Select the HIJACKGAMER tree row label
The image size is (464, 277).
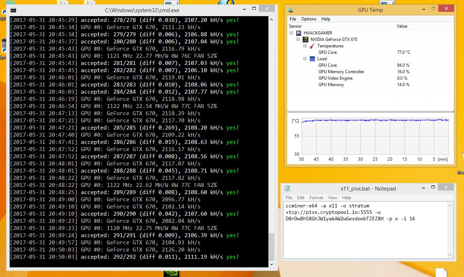(x=318, y=33)
